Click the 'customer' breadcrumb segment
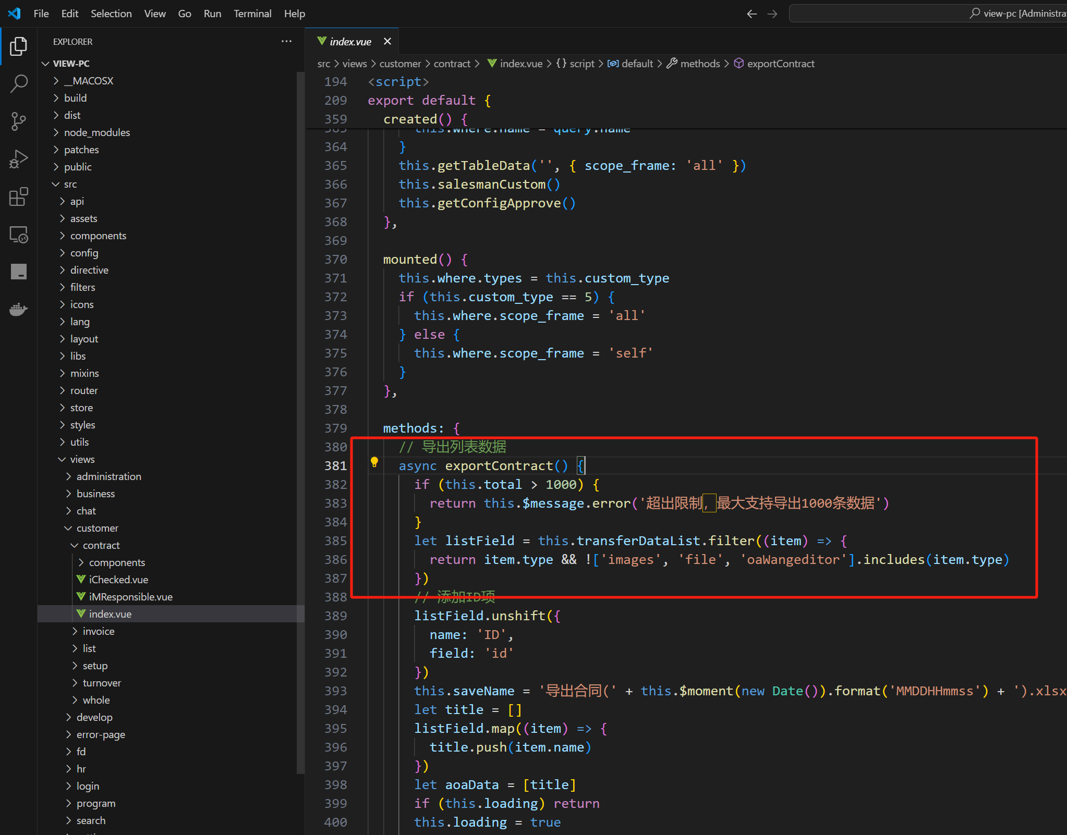The image size is (1067, 835). [x=400, y=64]
